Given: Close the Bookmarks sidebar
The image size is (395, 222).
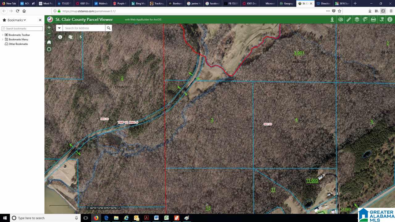Looking at the screenshot, I should tap(40, 20).
